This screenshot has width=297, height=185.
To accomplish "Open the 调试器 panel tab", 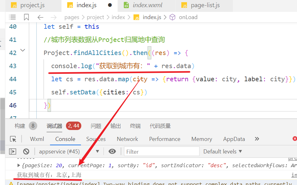I will [x=54, y=126].
